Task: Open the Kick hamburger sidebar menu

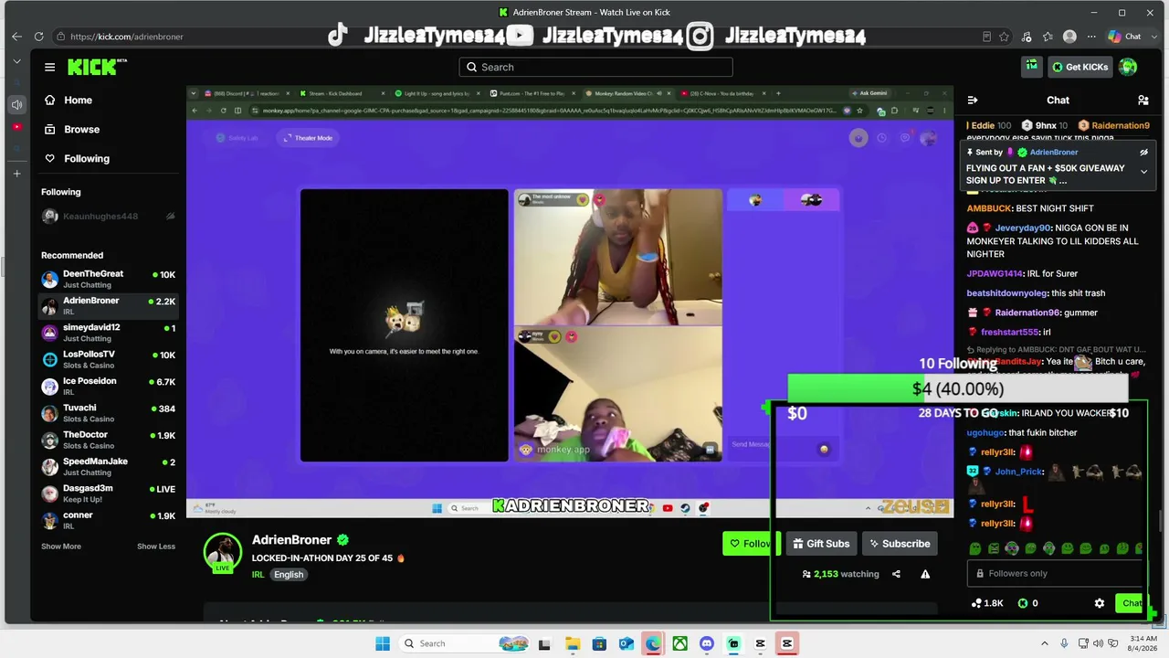Action: tap(49, 67)
